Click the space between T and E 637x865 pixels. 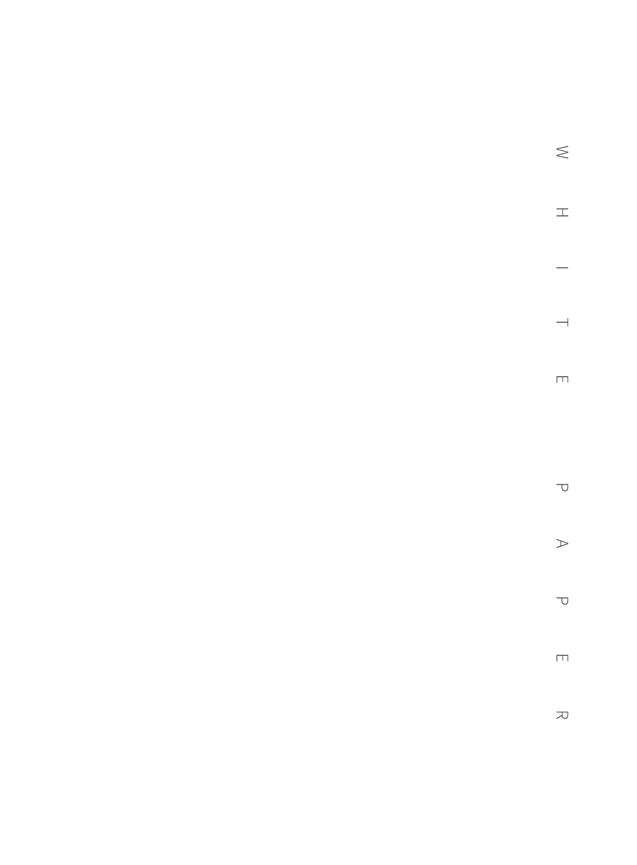562,351
